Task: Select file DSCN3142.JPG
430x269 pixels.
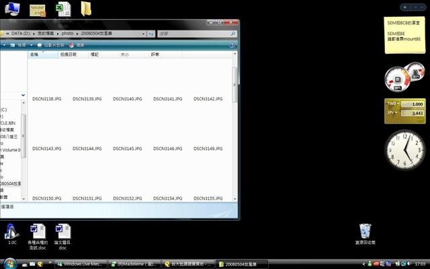Action: point(208,99)
